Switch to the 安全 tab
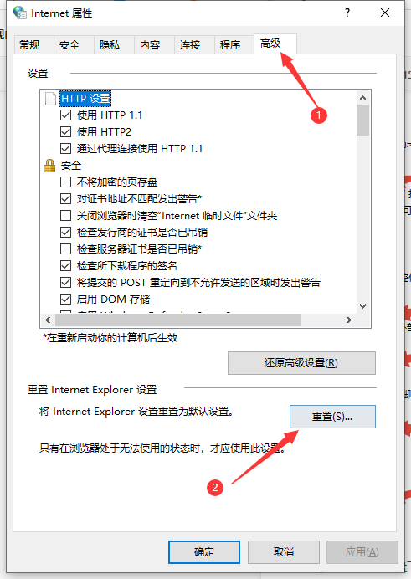411x579 pixels. (69, 45)
